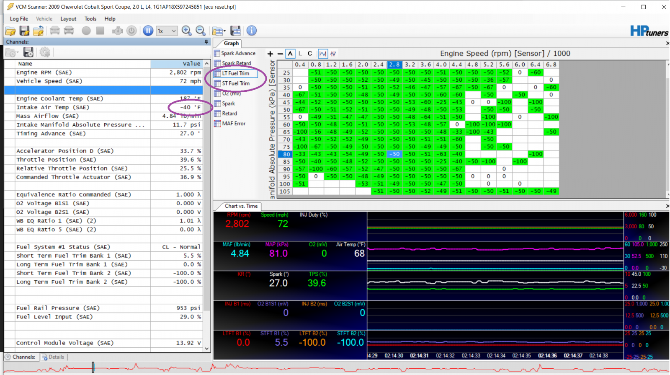Screen dimensions: 670x375
Task: Click the 80 row header in the graph table
Action: 285,154
